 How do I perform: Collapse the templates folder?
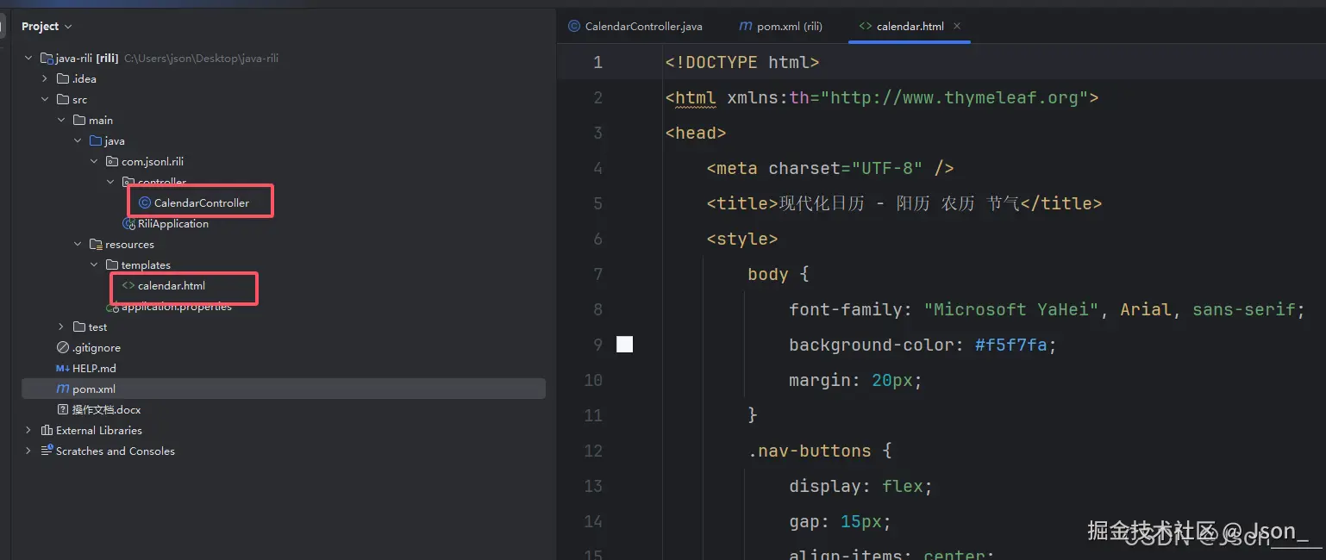pyautogui.click(x=94, y=264)
